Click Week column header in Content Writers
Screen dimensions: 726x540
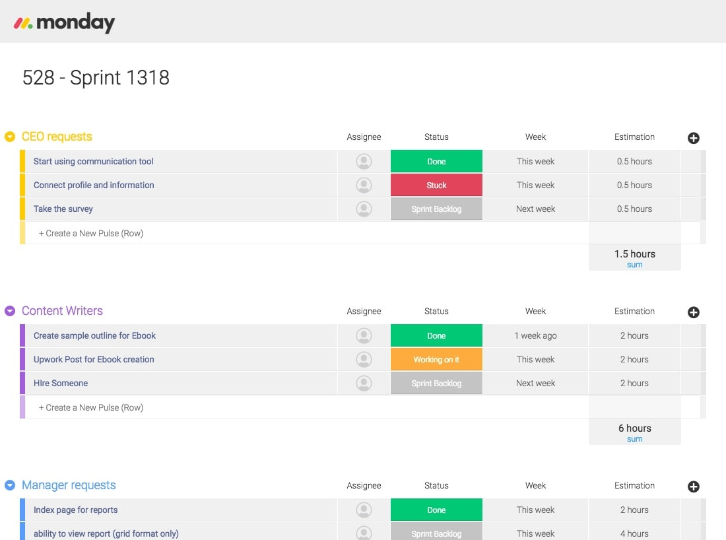click(x=535, y=311)
